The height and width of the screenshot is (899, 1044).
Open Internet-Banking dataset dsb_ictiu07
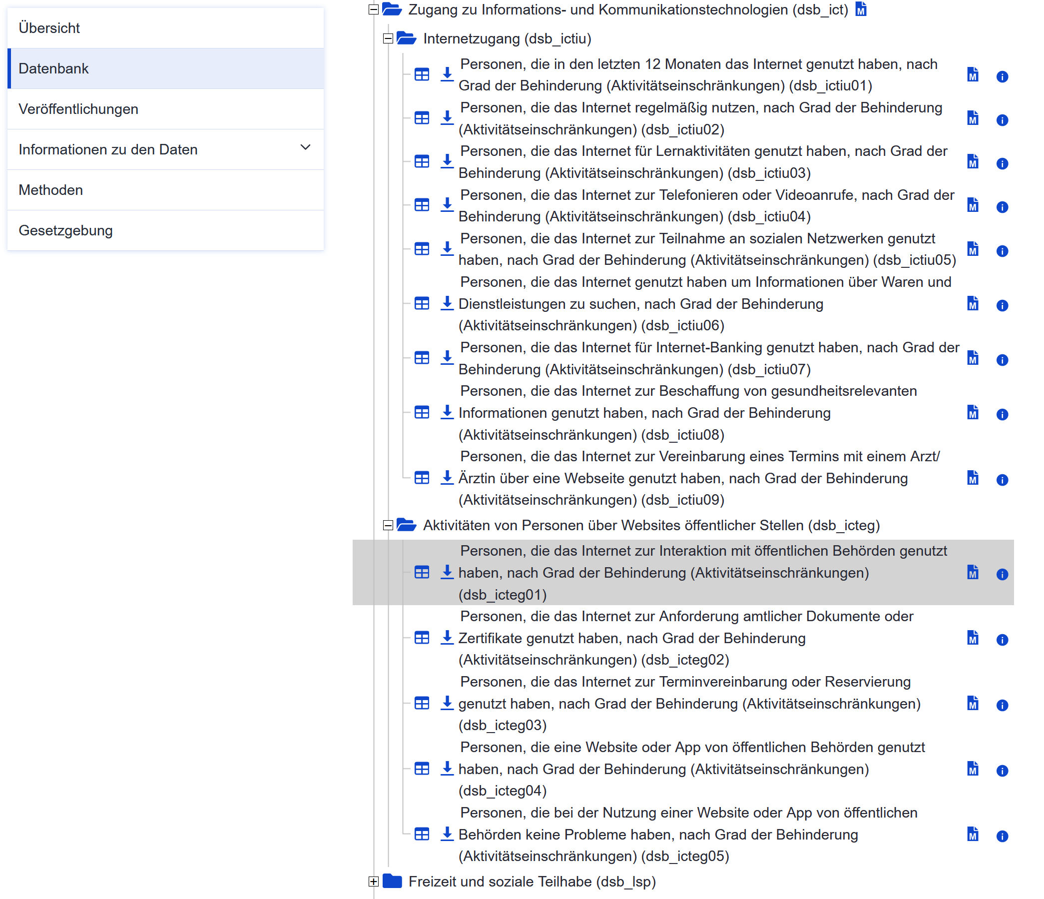click(709, 358)
